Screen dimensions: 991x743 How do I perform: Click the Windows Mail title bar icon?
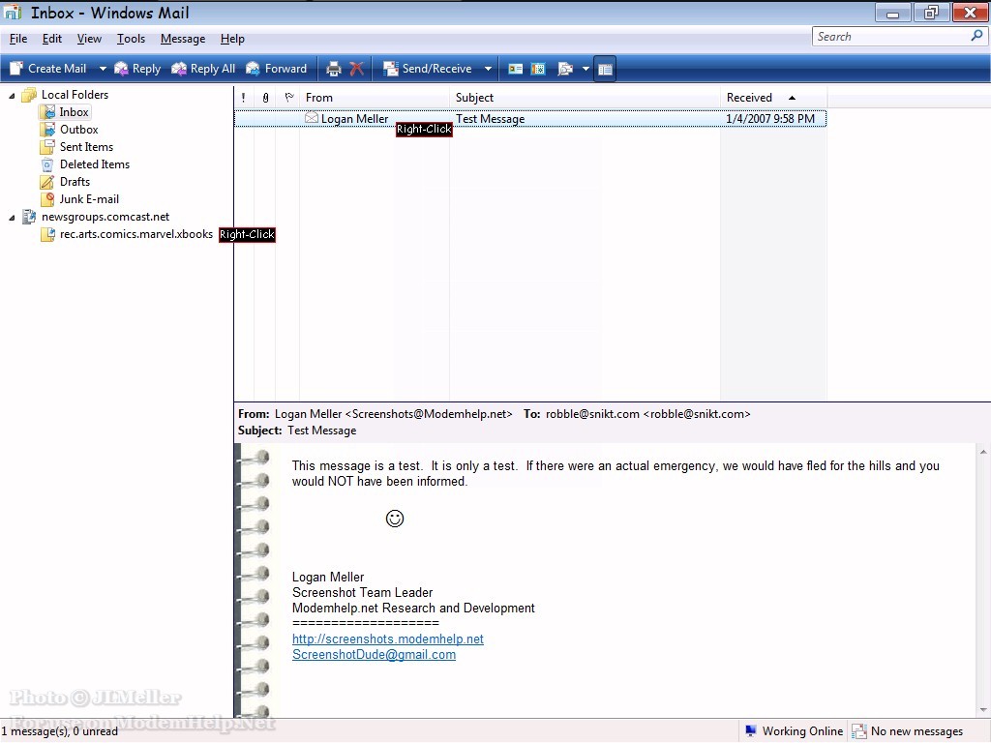(13, 12)
